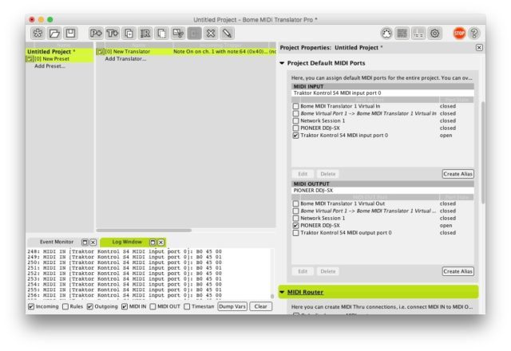The width and height of the screenshot is (511, 351).
Task: Delete selected item with X toolbar icon
Action: (211, 34)
